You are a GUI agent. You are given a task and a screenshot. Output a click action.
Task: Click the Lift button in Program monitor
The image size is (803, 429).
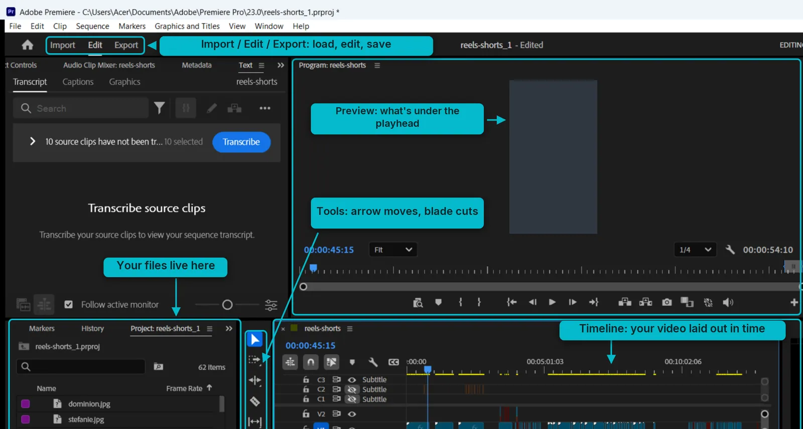[625, 302]
